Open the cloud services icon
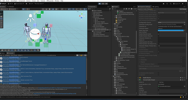Screen dimensions: 188x100 point(163,4)
